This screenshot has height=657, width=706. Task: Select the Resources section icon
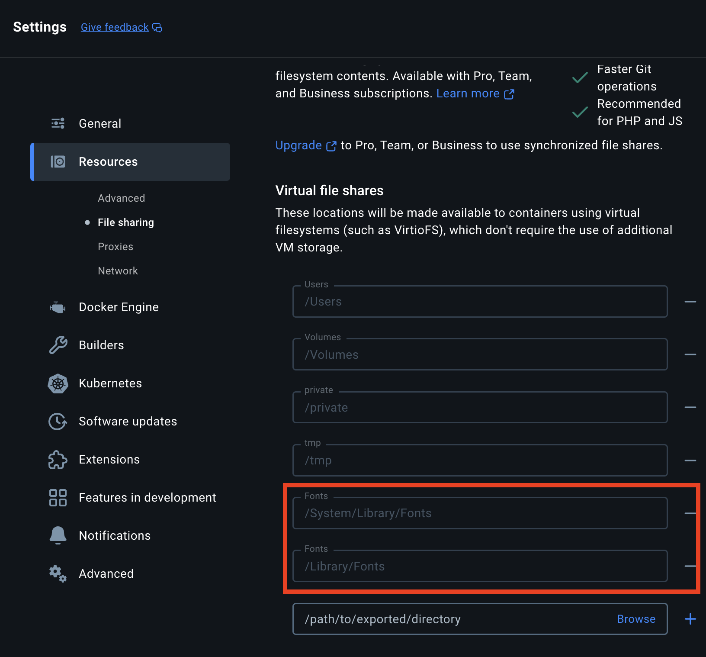click(x=58, y=161)
